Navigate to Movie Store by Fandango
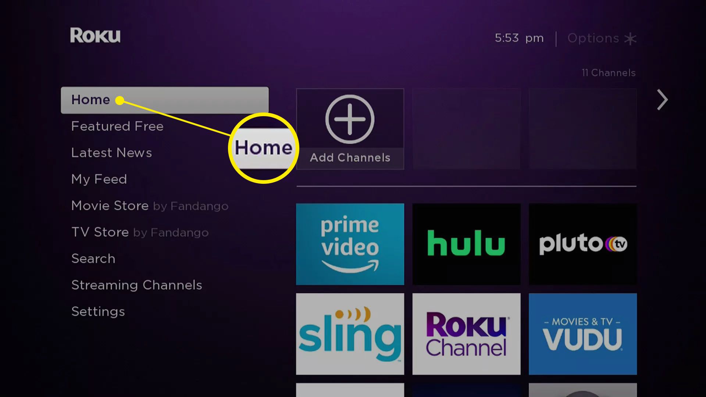 click(x=150, y=205)
